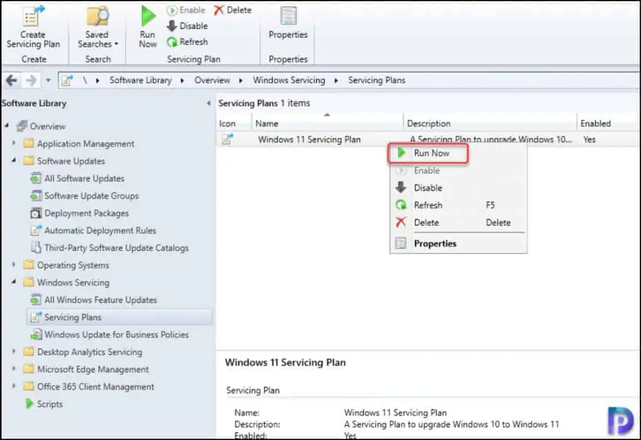Collapse the Software Library navigation pane
Viewport: 641px width, 440px height.
tap(208, 103)
